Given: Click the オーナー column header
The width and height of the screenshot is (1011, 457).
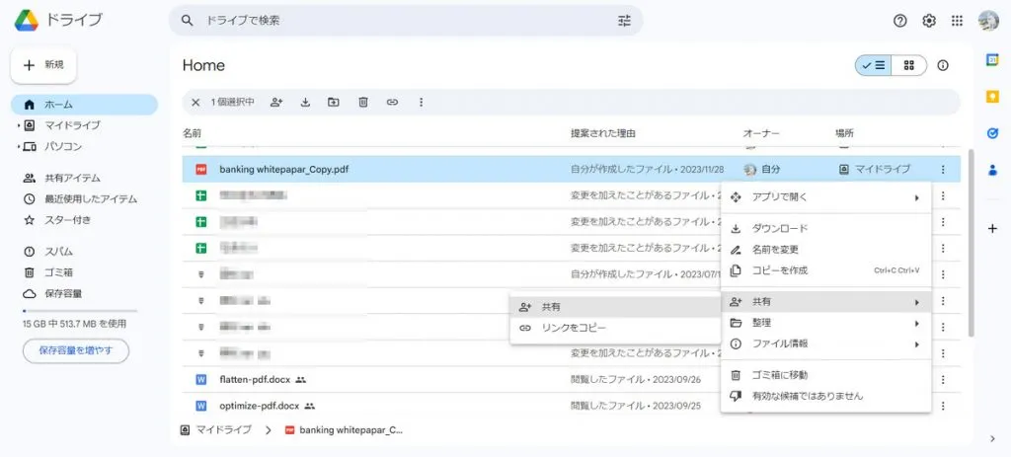Looking at the screenshot, I should pyautogui.click(x=761, y=133).
